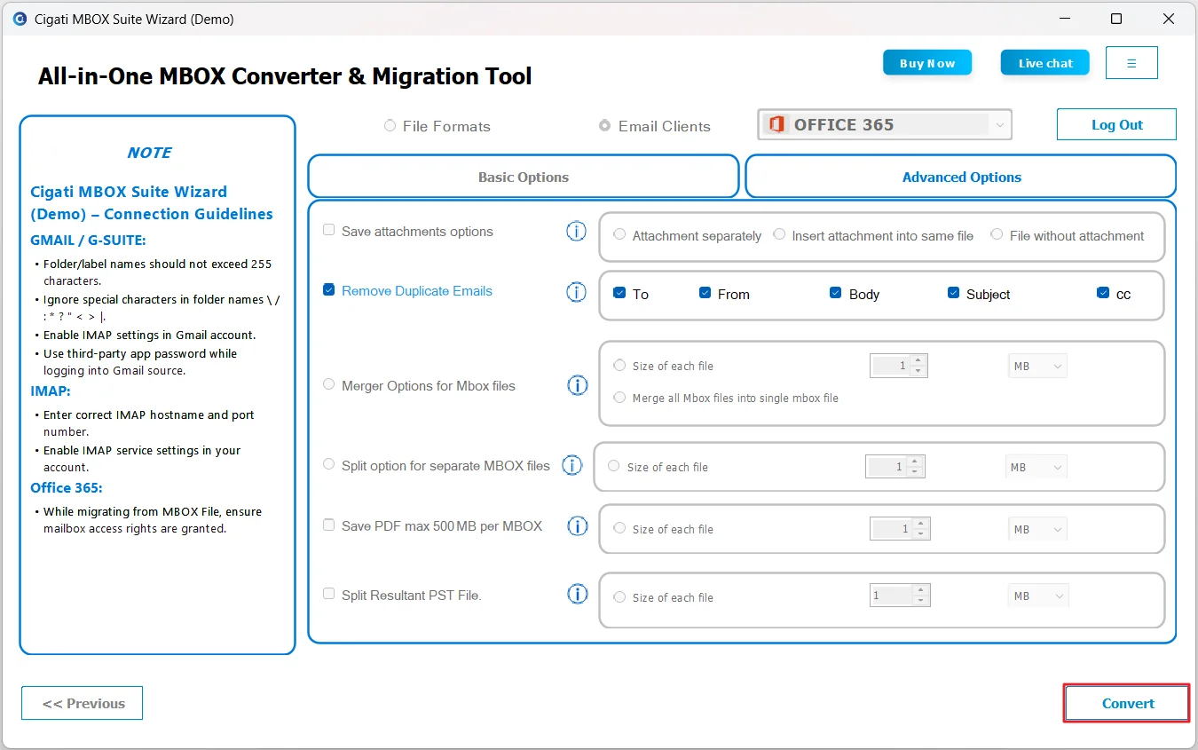Open MB unit dropdown in Merger Options row
1198x750 pixels.
(1037, 366)
